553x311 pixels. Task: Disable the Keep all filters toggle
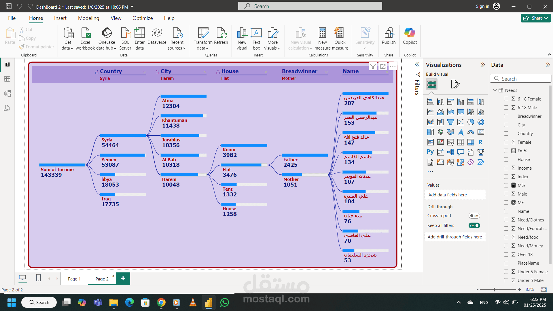click(x=474, y=225)
